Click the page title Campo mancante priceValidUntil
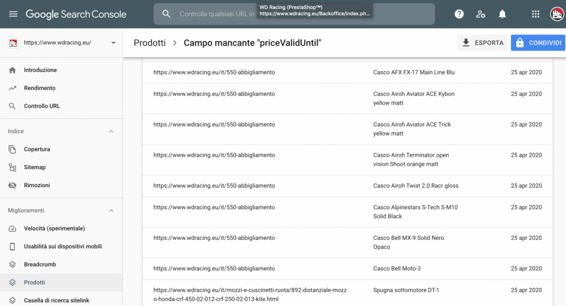Screen dimensions: 566x306 252,43
